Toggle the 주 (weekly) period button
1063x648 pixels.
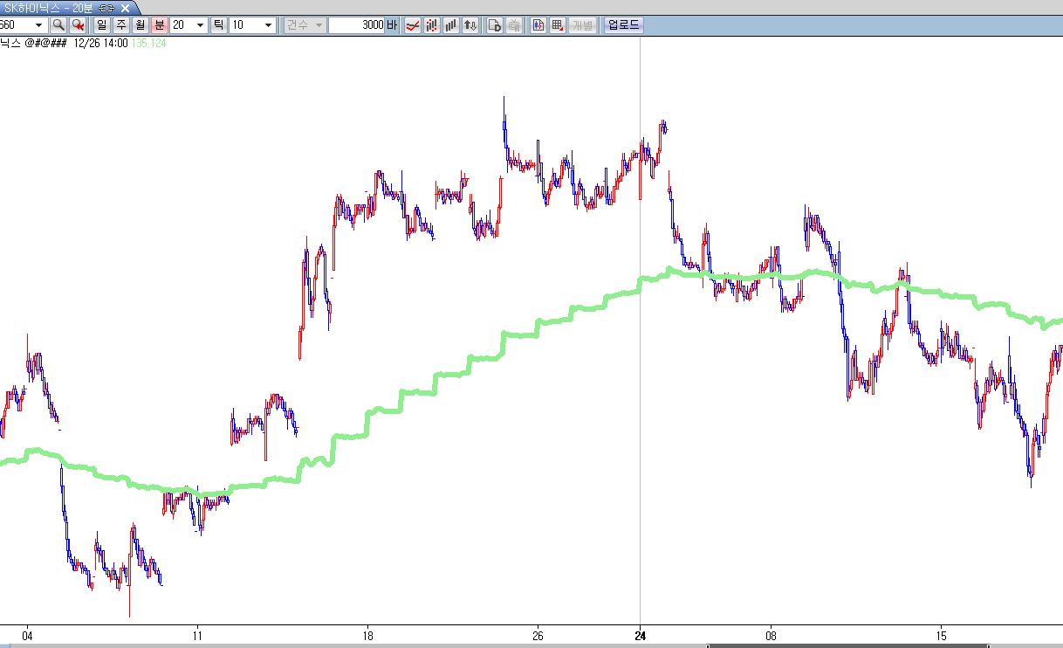(121, 25)
